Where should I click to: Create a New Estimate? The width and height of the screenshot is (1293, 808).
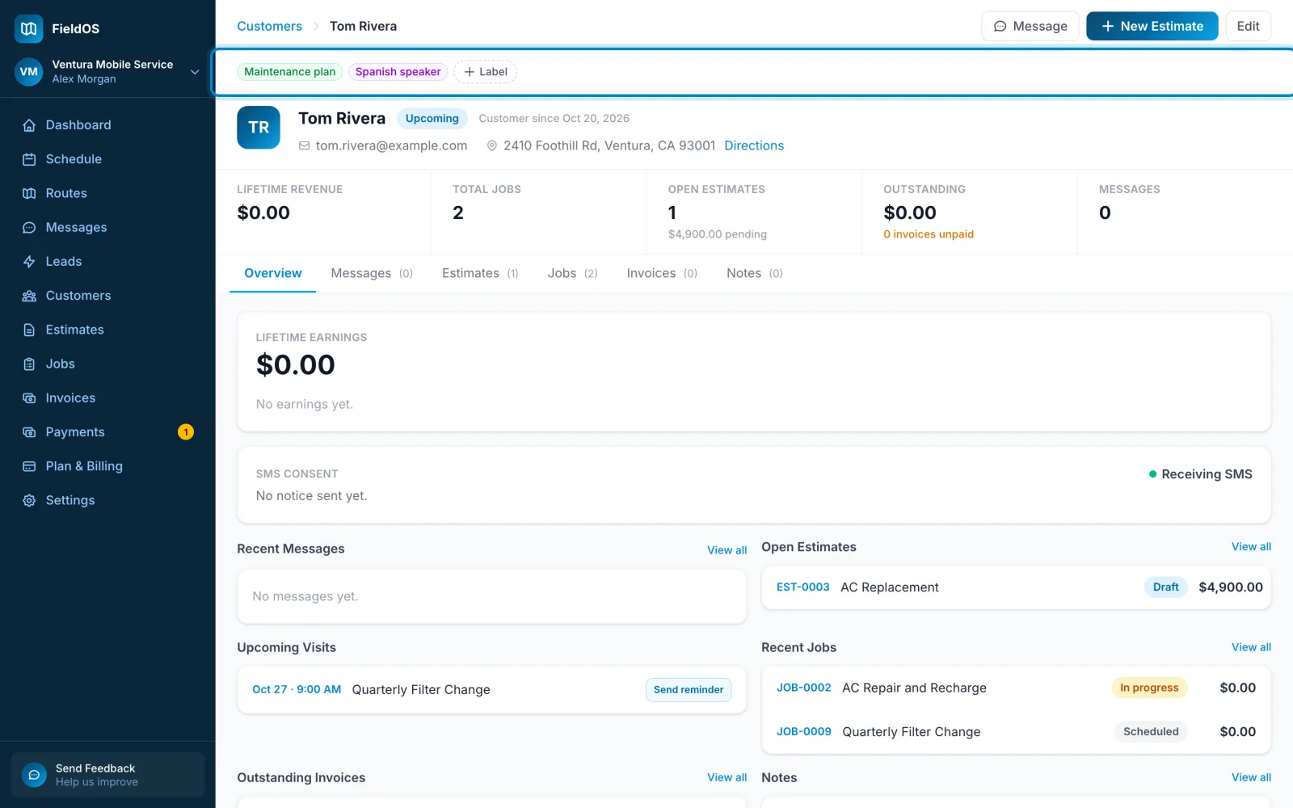click(x=1152, y=26)
